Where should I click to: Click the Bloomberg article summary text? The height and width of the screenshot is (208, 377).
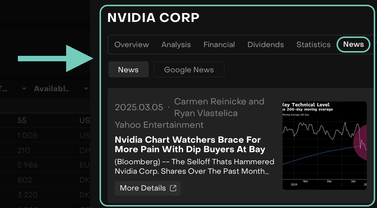(194, 166)
